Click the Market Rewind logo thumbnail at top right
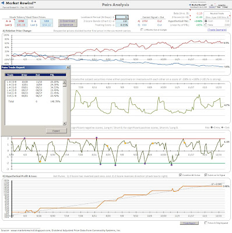Screen dimensions: 232x233 click(198, 6)
